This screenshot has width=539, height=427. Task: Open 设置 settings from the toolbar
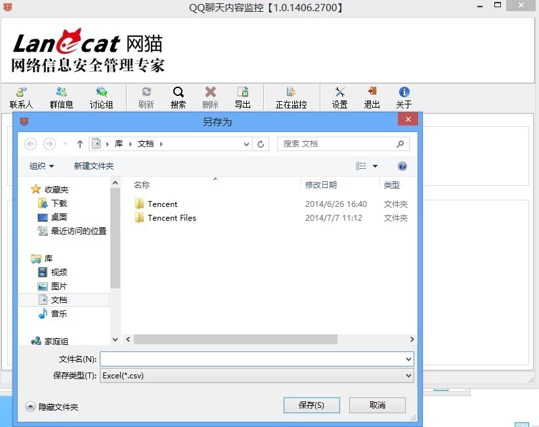[339, 98]
